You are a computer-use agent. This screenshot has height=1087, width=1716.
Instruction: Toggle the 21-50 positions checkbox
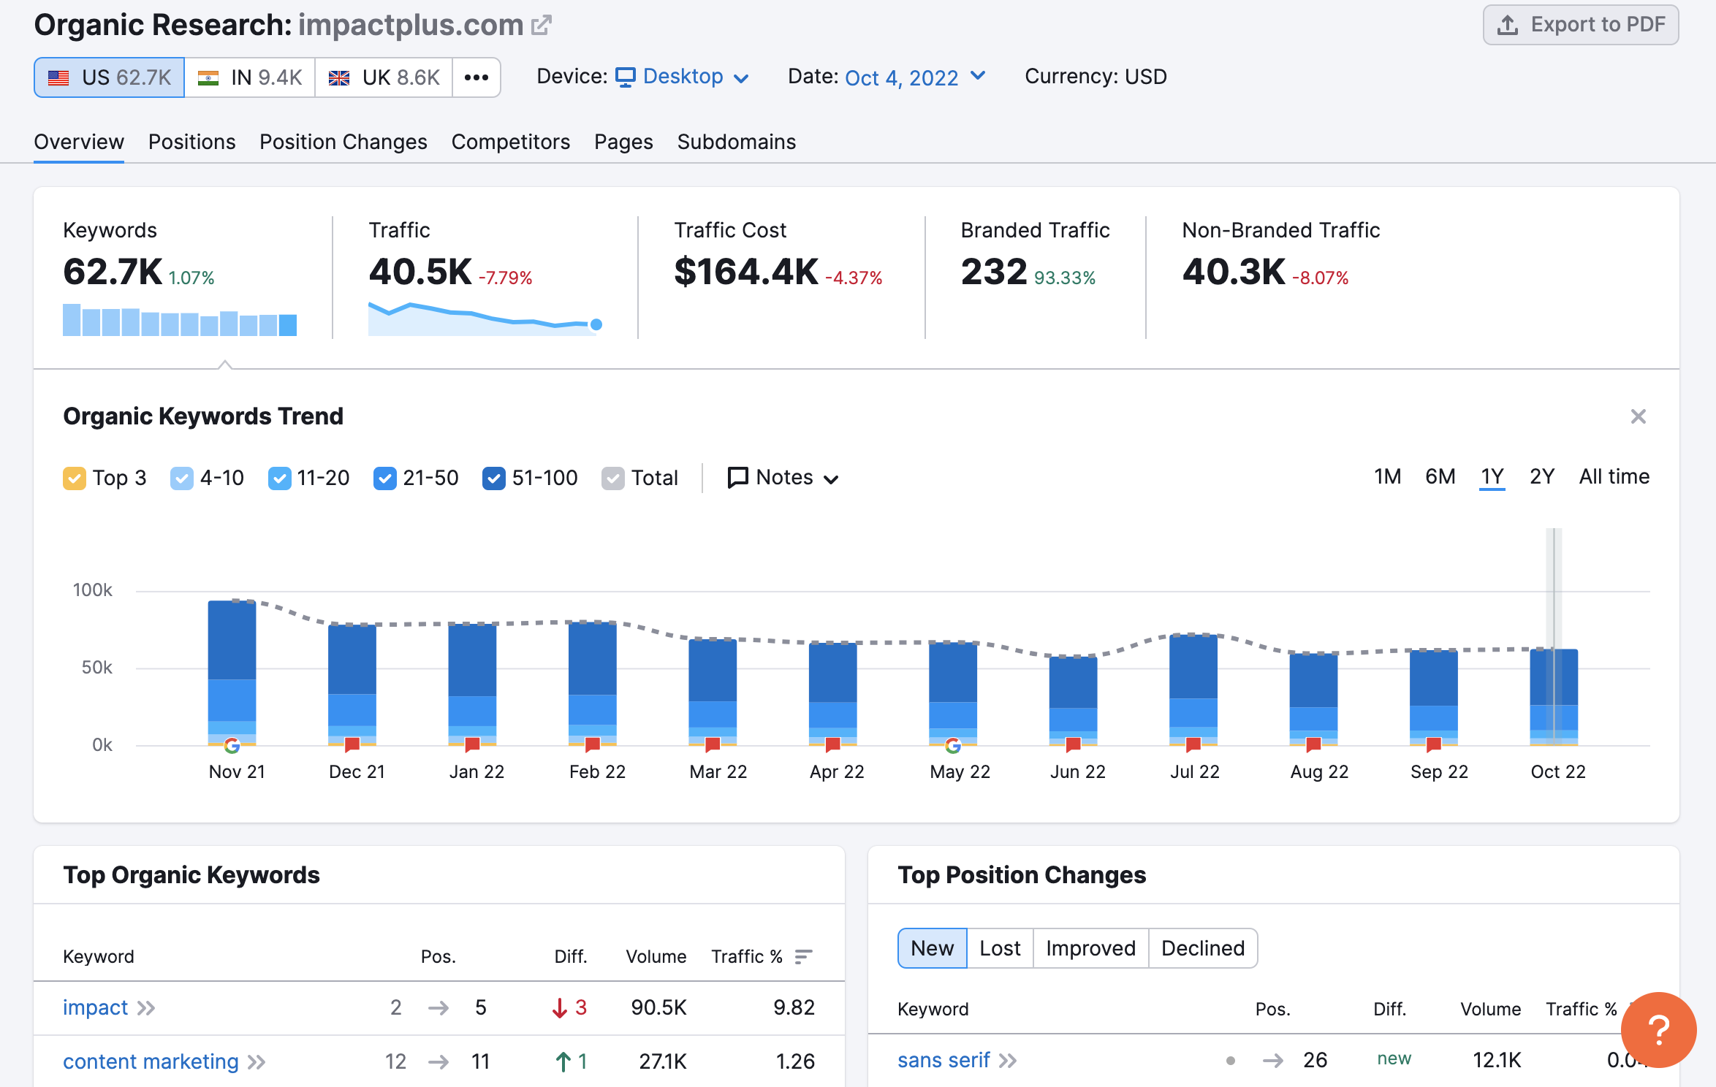384,478
